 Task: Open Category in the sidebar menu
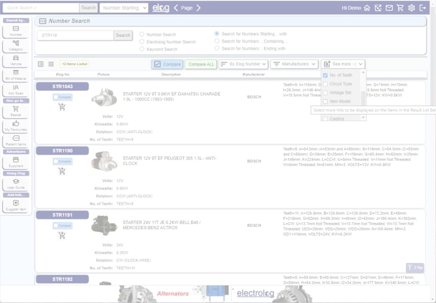click(x=16, y=46)
